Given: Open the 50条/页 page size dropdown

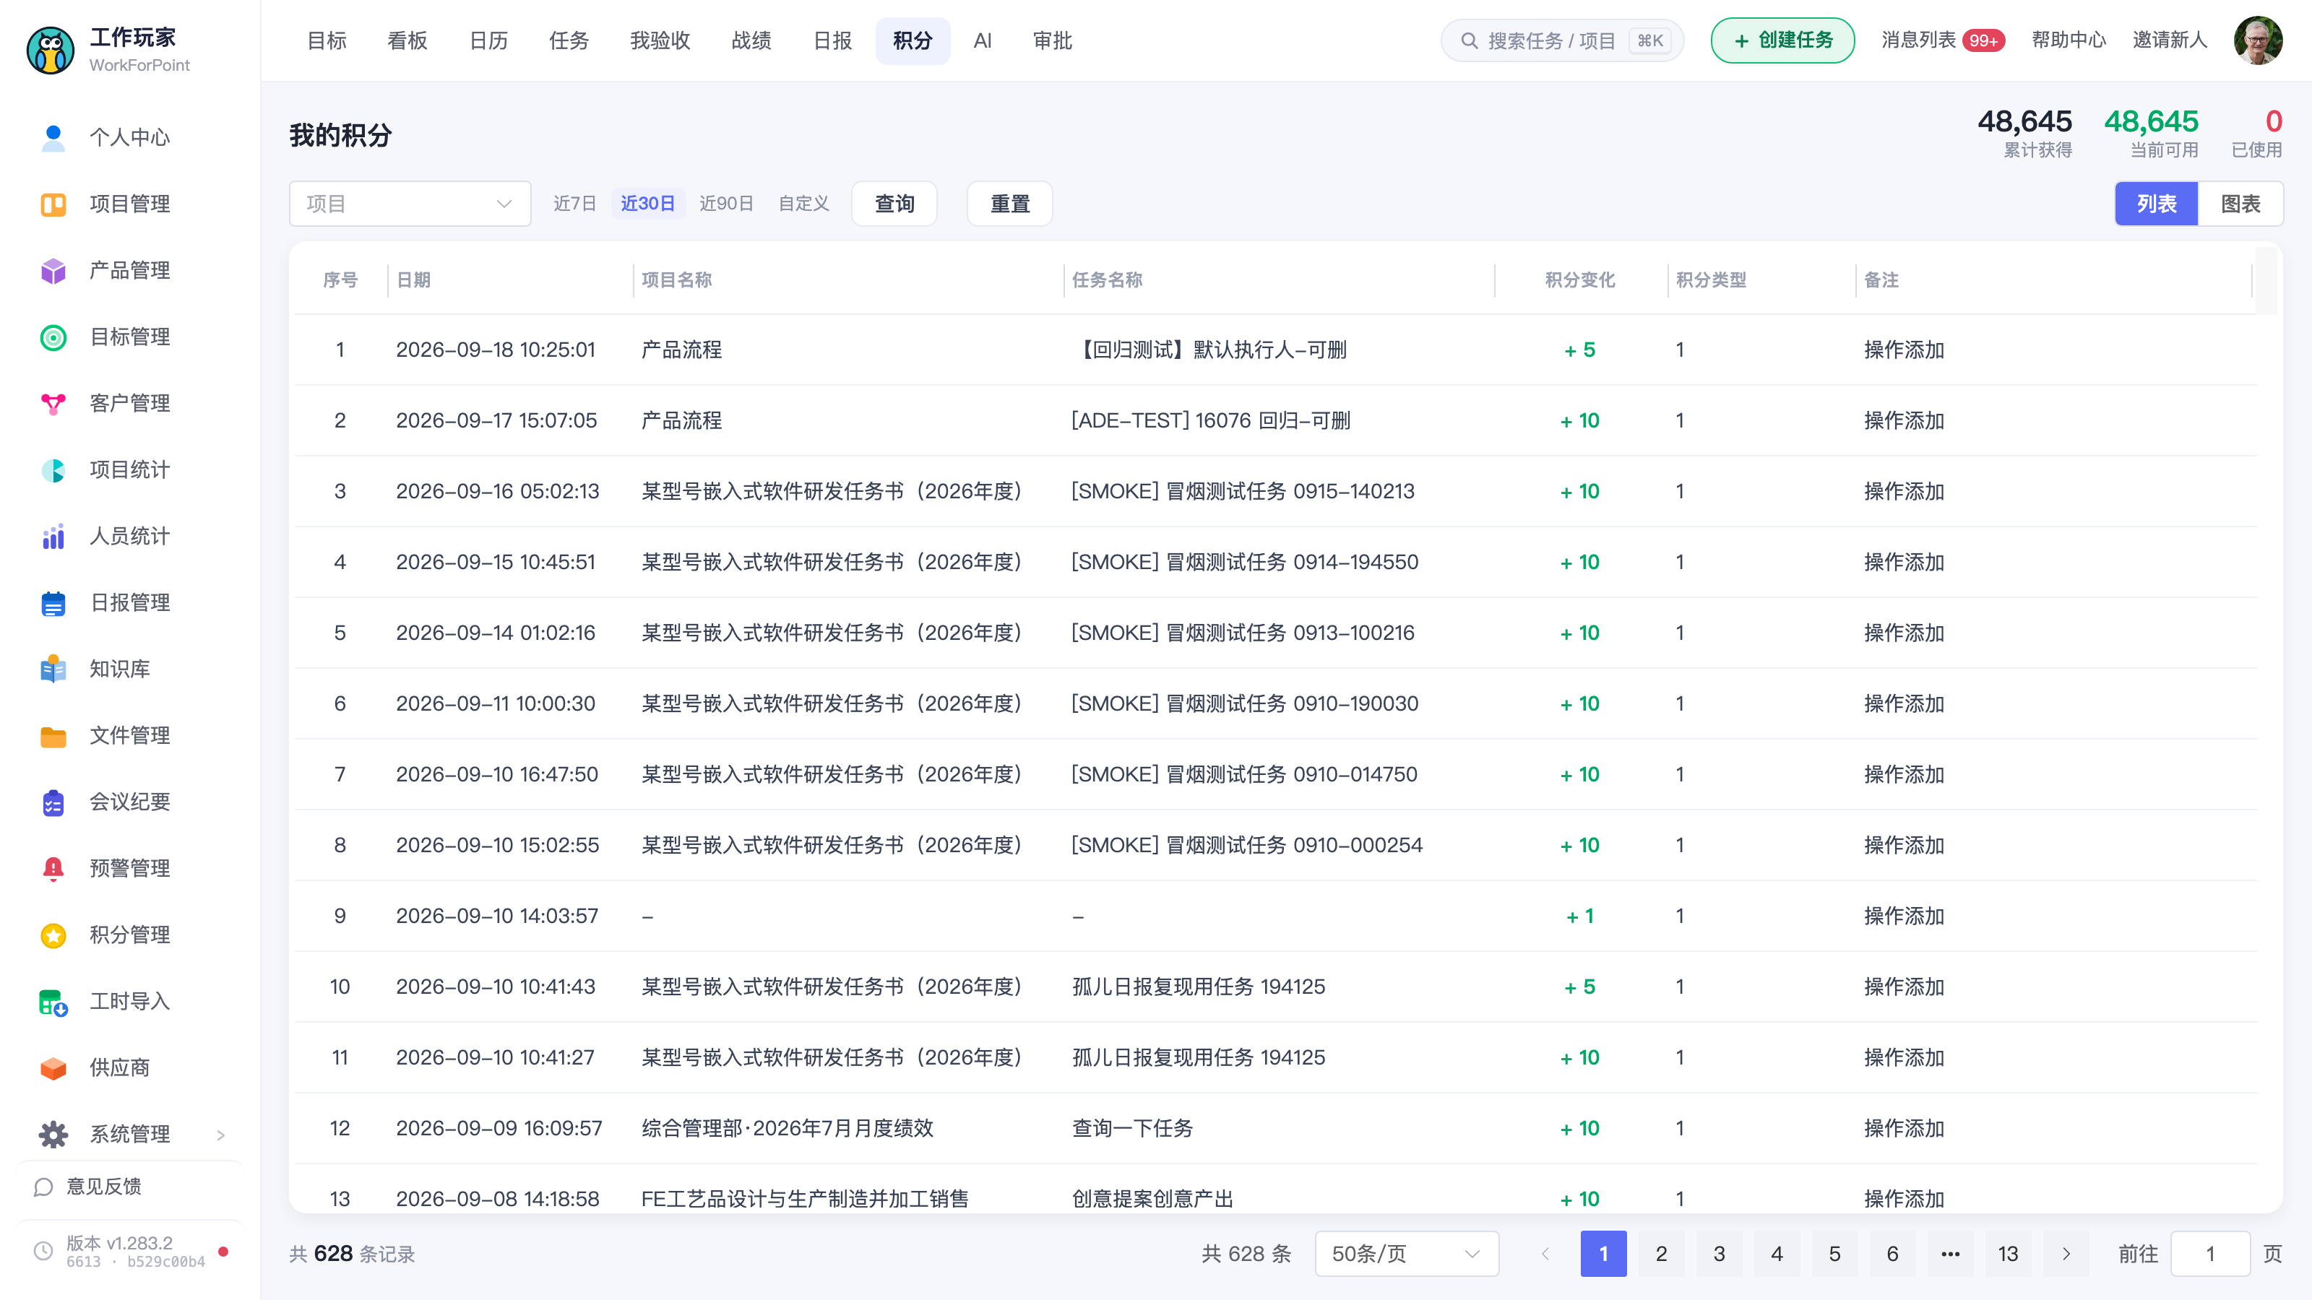Looking at the screenshot, I should coord(1407,1253).
